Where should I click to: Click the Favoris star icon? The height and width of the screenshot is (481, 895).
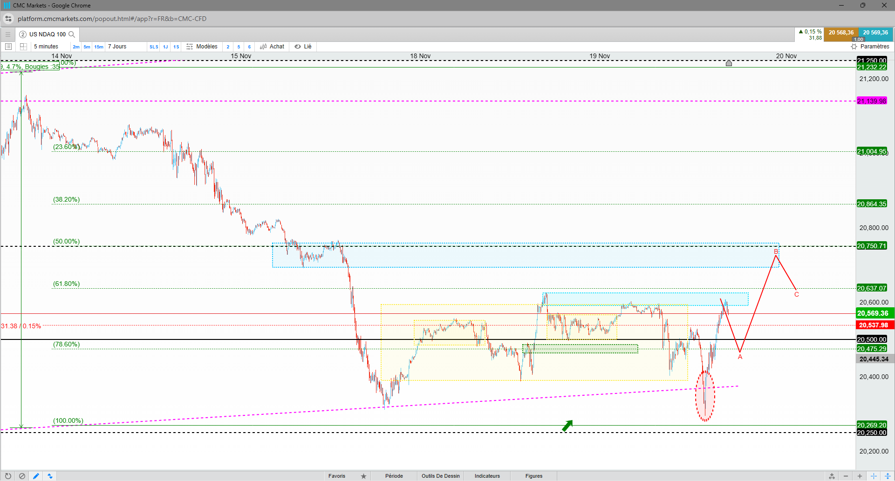pyautogui.click(x=363, y=476)
